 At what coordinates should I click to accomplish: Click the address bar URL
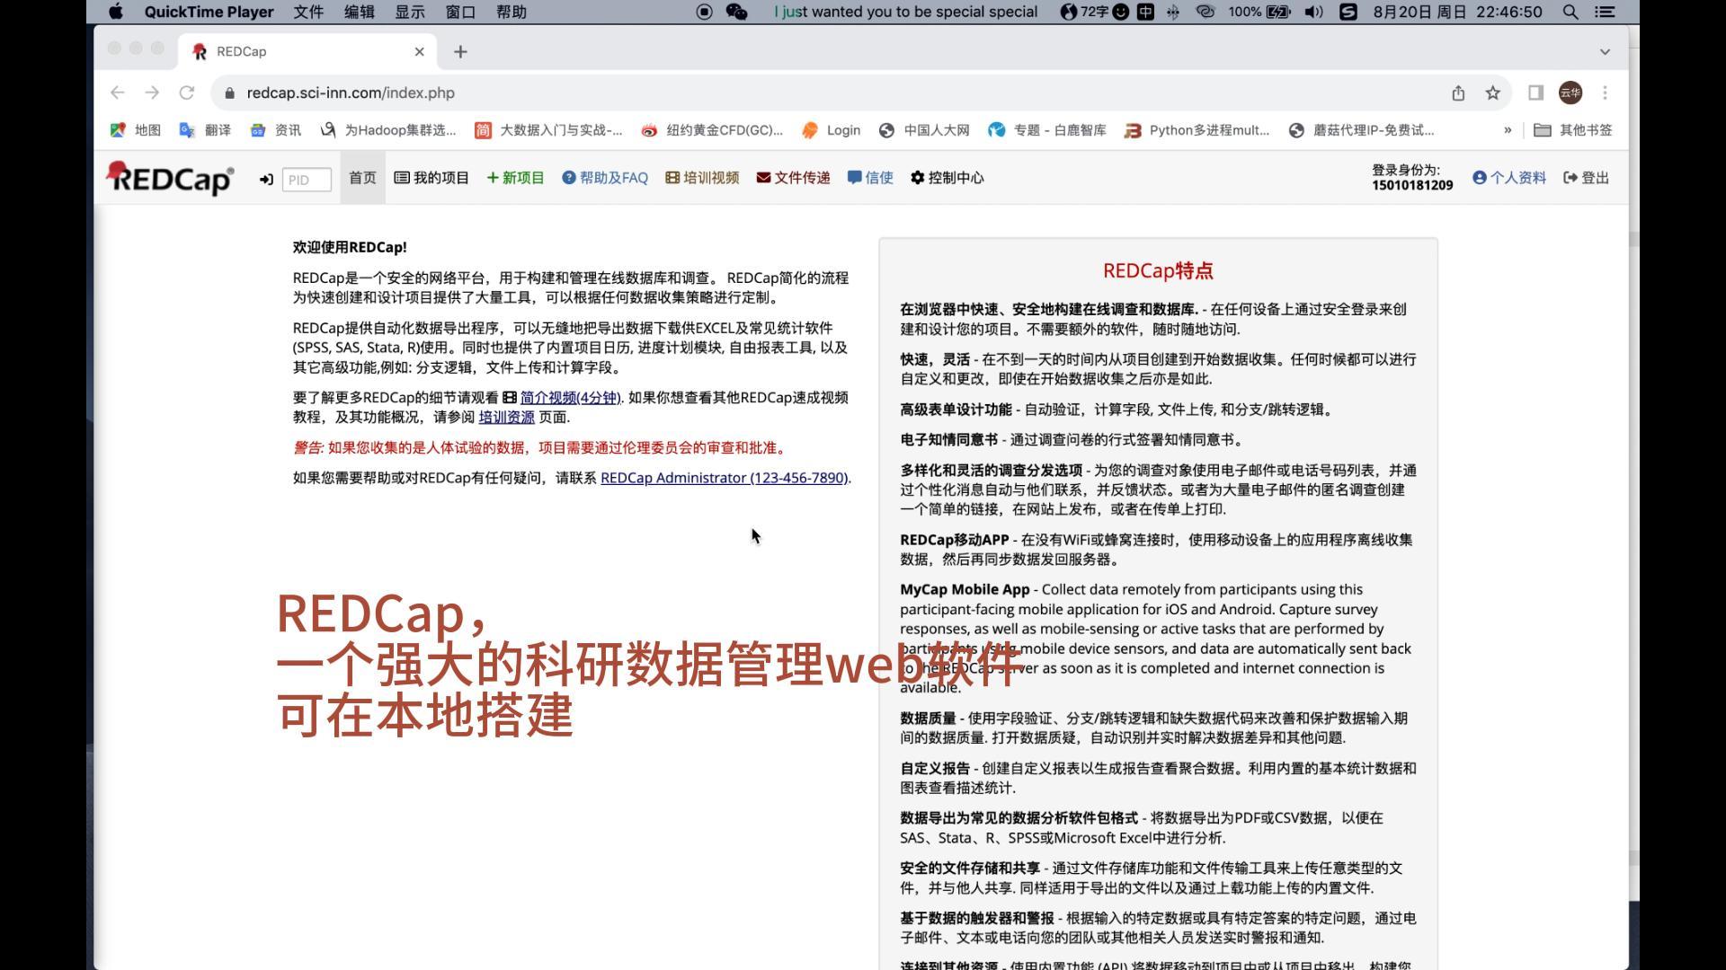pyautogui.click(x=351, y=93)
